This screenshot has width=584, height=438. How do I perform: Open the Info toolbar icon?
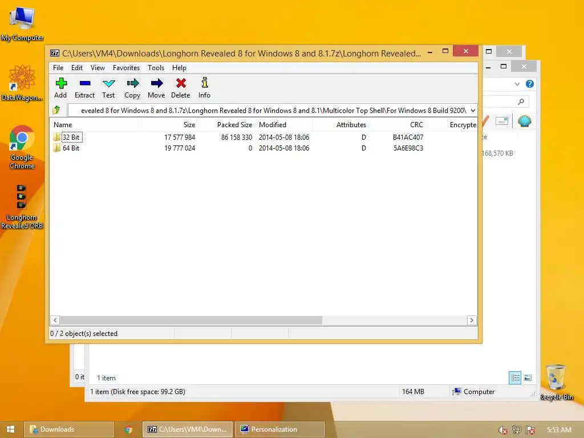pyautogui.click(x=205, y=83)
